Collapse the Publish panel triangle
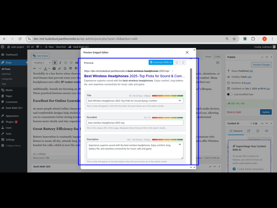Screen dimensions: 277x208 click(271, 57)
